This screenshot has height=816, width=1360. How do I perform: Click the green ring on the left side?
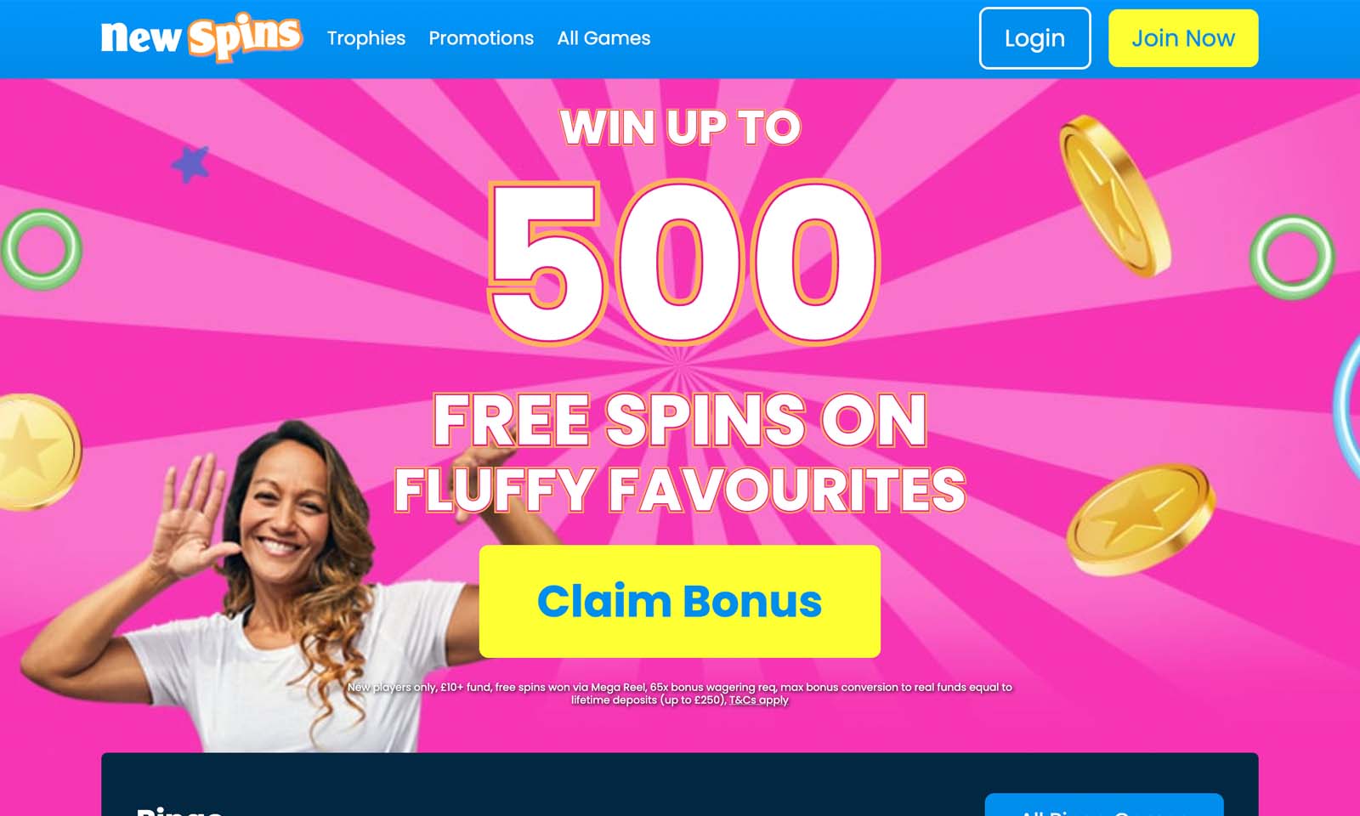[x=41, y=249]
